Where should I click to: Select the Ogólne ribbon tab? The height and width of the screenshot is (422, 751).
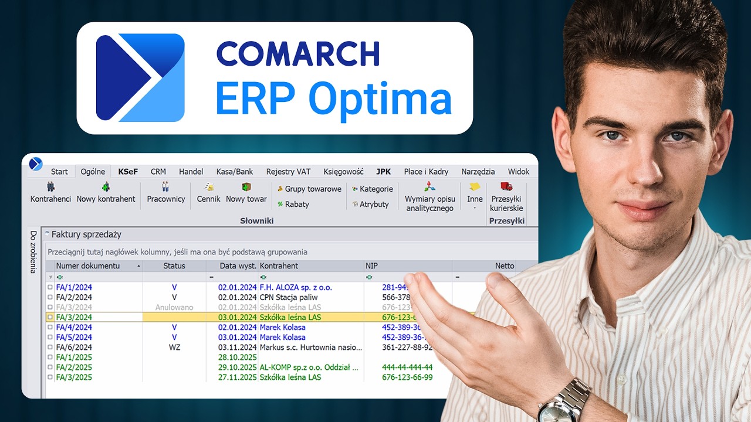pyautogui.click(x=93, y=172)
